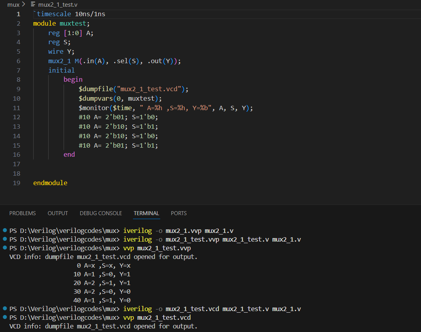Viewport: 421px width, 332px height.
Task: Click the terminal command 'iverilog -o mux2_1.vvp mux2_1.v'
Action: coord(178,231)
